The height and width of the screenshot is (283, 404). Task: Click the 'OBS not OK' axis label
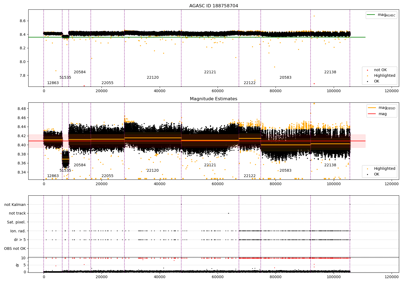coord(15,249)
